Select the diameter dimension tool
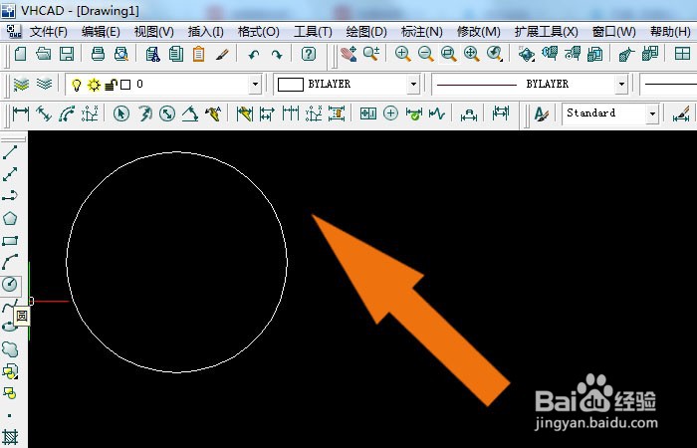 167,113
